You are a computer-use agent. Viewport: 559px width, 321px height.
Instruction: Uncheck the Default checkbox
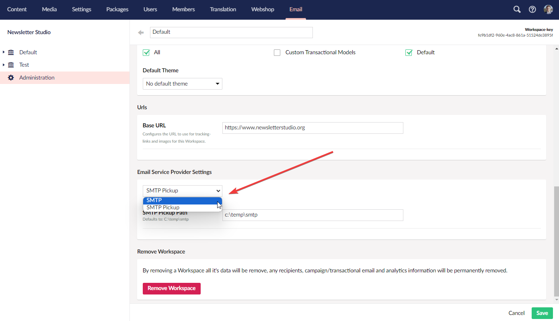coord(409,53)
